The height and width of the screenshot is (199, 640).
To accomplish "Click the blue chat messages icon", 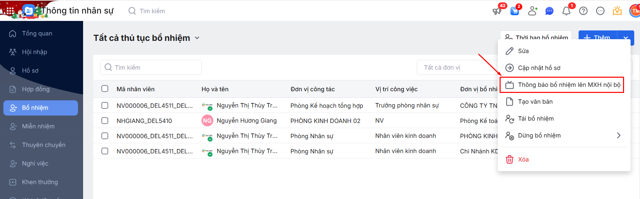I will pyautogui.click(x=549, y=11).
